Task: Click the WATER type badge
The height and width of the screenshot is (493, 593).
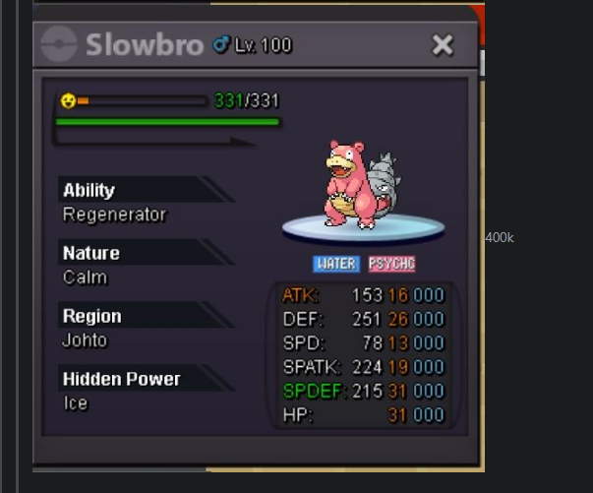Action: (336, 264)
